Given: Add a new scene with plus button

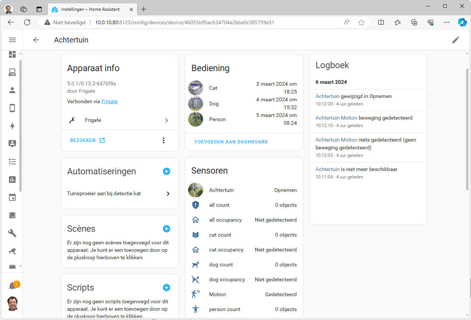Looking at the screenshot, I should 167,229.
